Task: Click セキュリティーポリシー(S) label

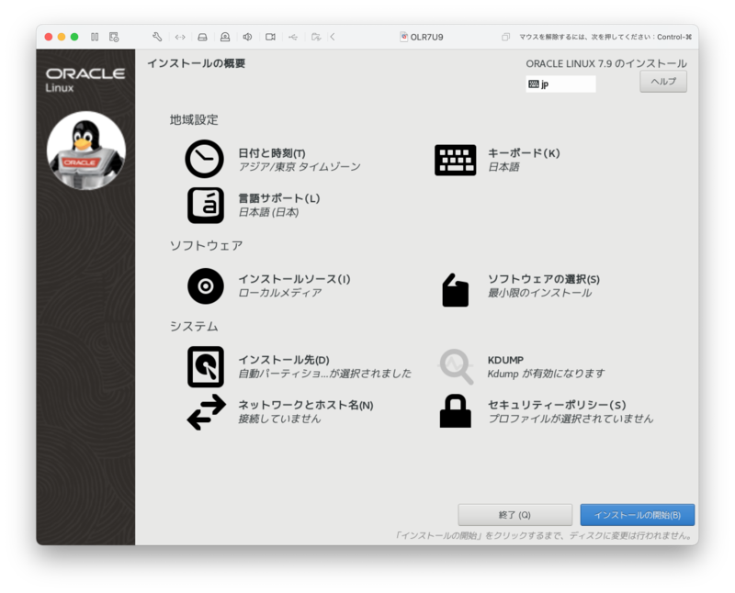Action: [x=557, y=405]
